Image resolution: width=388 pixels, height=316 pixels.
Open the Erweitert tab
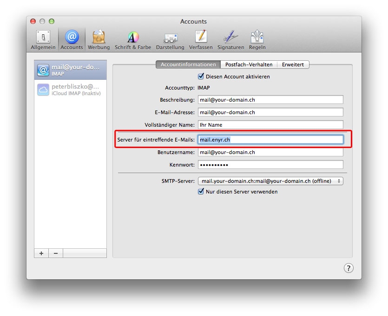[x=293, y=64]
